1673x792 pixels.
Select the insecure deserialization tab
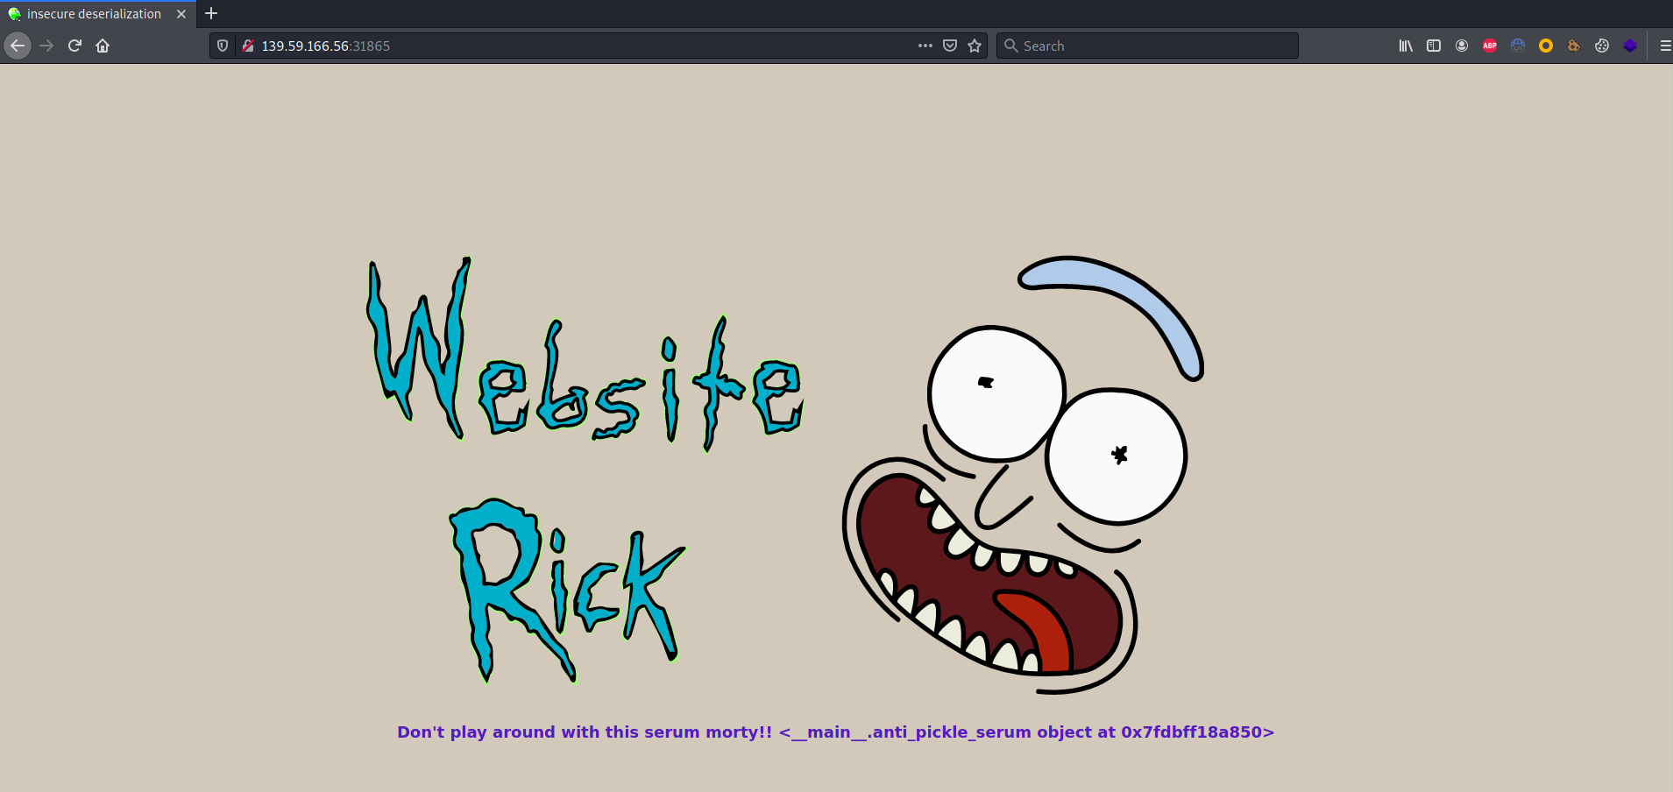pos(94,14)
